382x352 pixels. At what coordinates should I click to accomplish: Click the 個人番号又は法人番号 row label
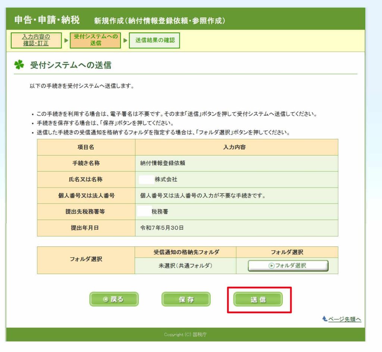point(86,195)
